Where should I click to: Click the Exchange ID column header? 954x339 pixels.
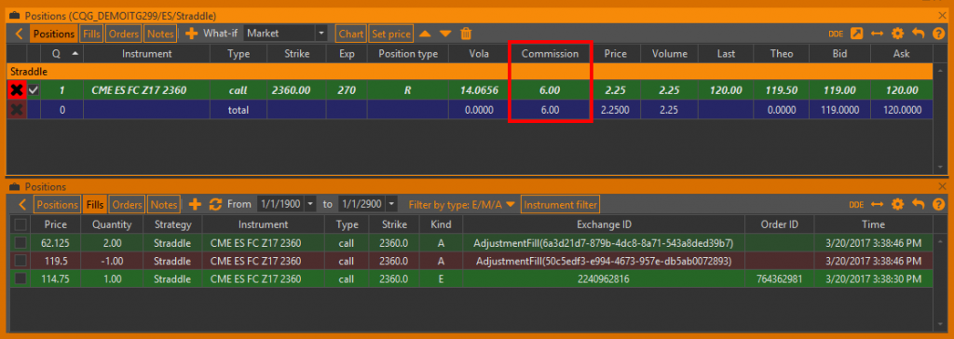[x=604, y=224]
